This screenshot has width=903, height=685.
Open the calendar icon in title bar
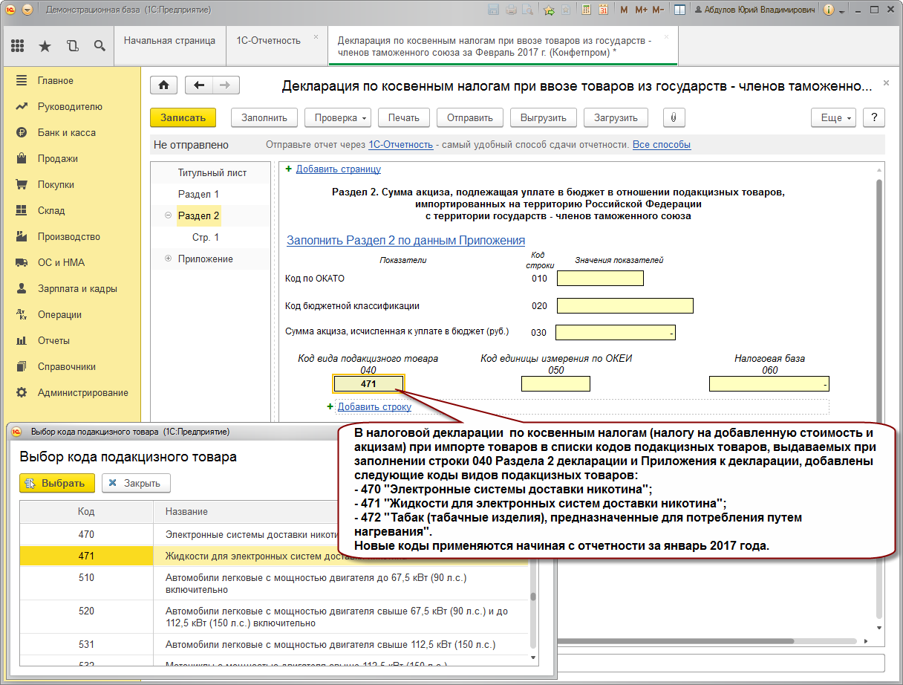coord(603,10)
